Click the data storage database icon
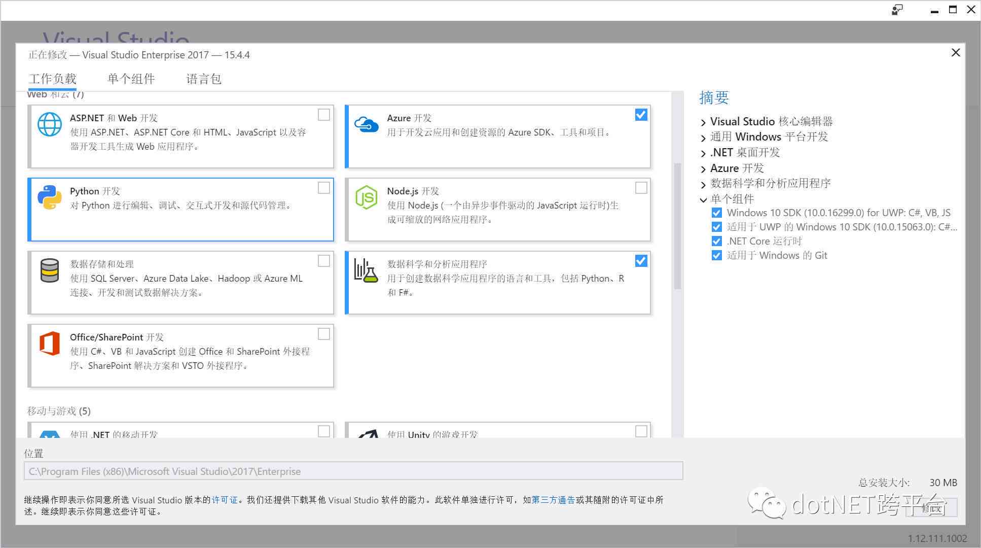The image size is (981, 548). (50, 270)
